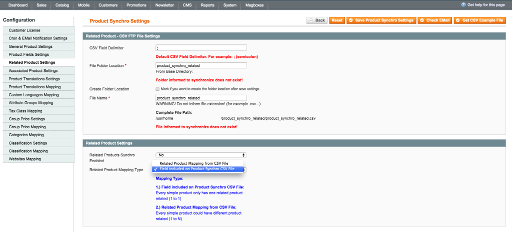Image resolution: width=512 pixels, height=232 pixels.
Task: Click the Product Synchro Settings page title
Action: 119,21
